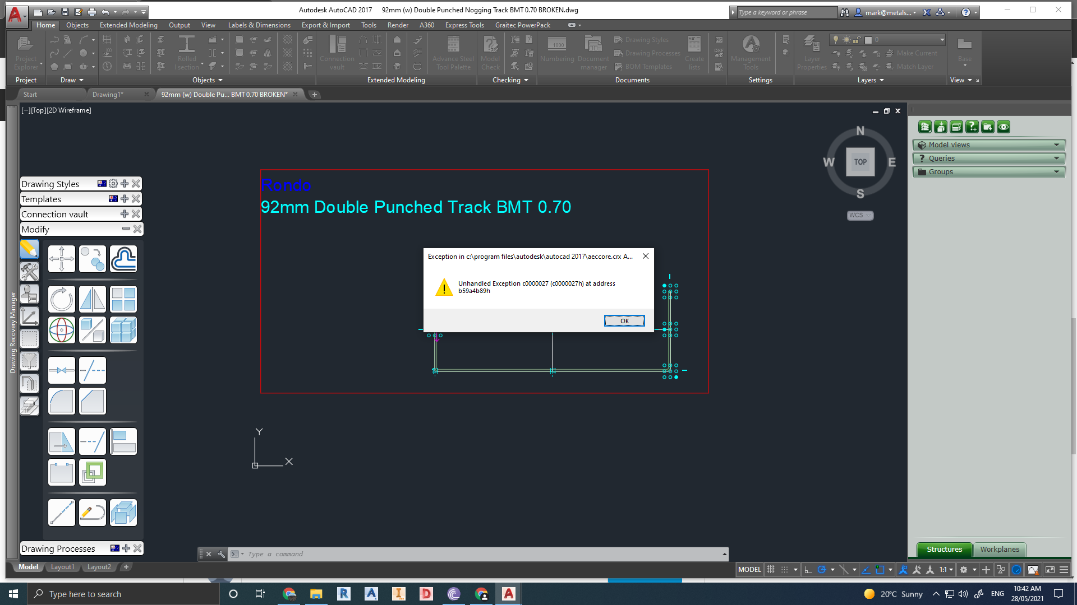The height and width of the screenshot is (605, 1077).
Task: Click the command line input field
Action: point(482,554)
